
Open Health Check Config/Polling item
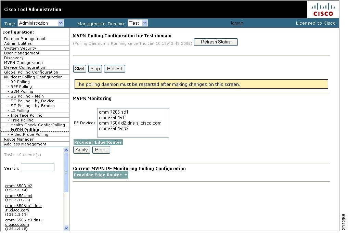tap(38, 125)
